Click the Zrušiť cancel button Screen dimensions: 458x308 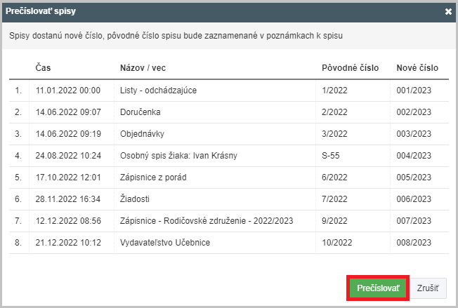tap(428, 288)
